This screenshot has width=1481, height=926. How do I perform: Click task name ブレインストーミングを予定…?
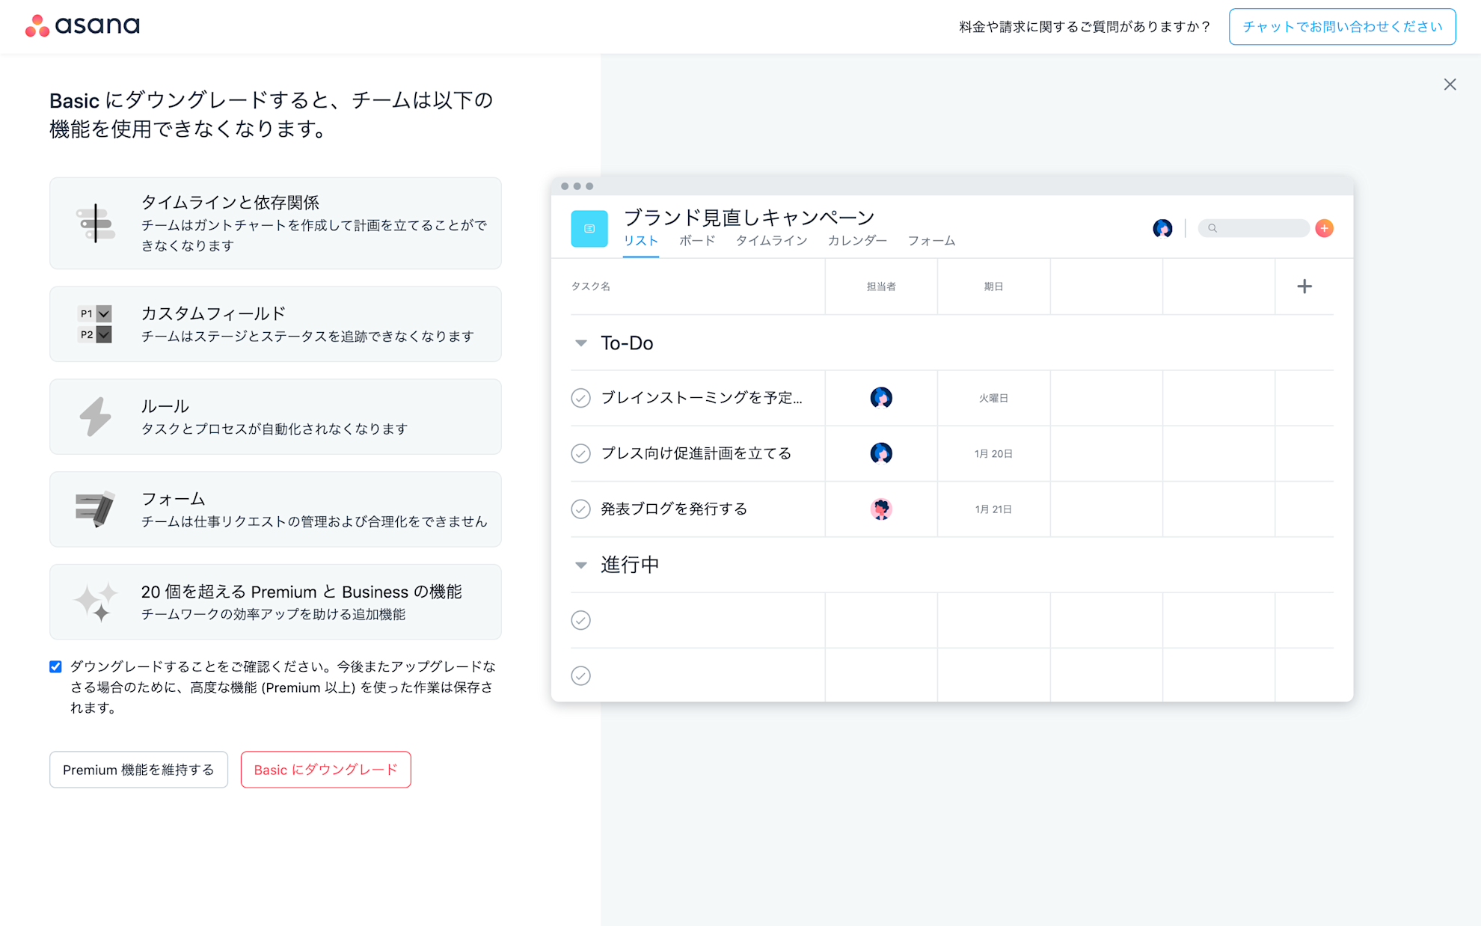point(702,398)
